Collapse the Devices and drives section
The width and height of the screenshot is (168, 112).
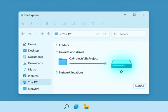pos(57,52)
